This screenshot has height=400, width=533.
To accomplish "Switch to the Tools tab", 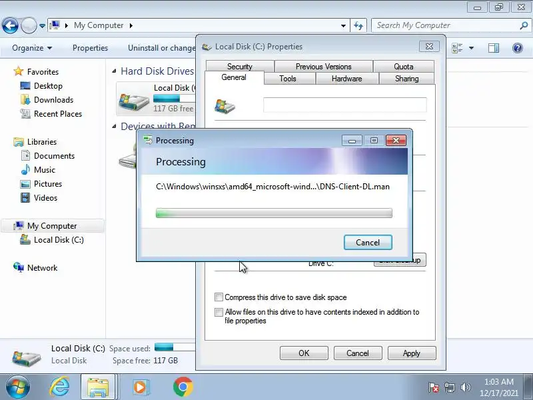I will click(x=288, y=79).
